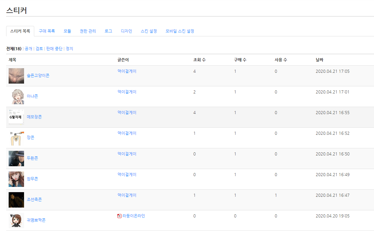Image resolution: width=374 pixels, height=231 pixels.
Task: Click the date 2020.04.21 16:55
Action: 333,113
